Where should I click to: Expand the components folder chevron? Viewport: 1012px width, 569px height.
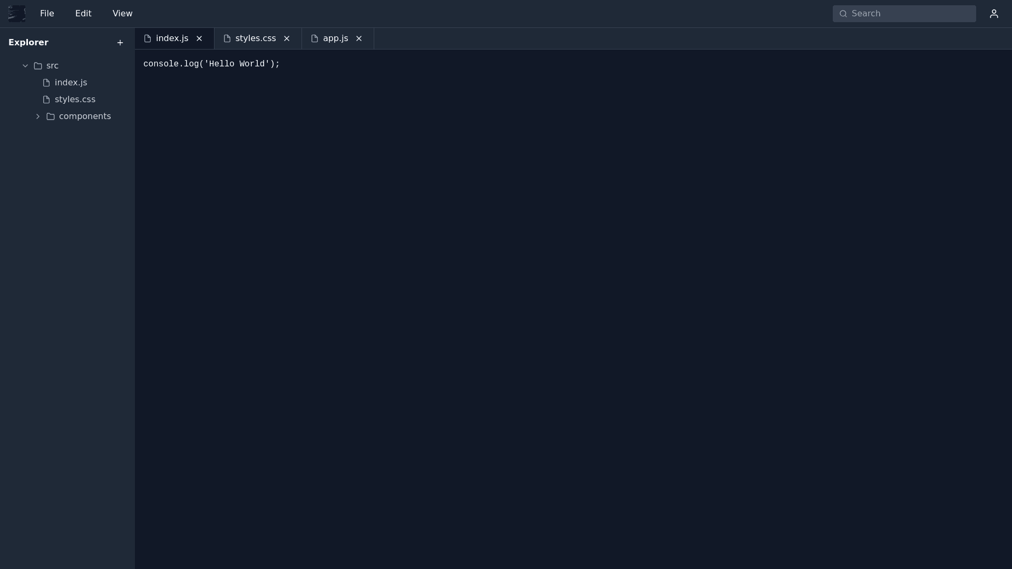click(x=38, y=116)
